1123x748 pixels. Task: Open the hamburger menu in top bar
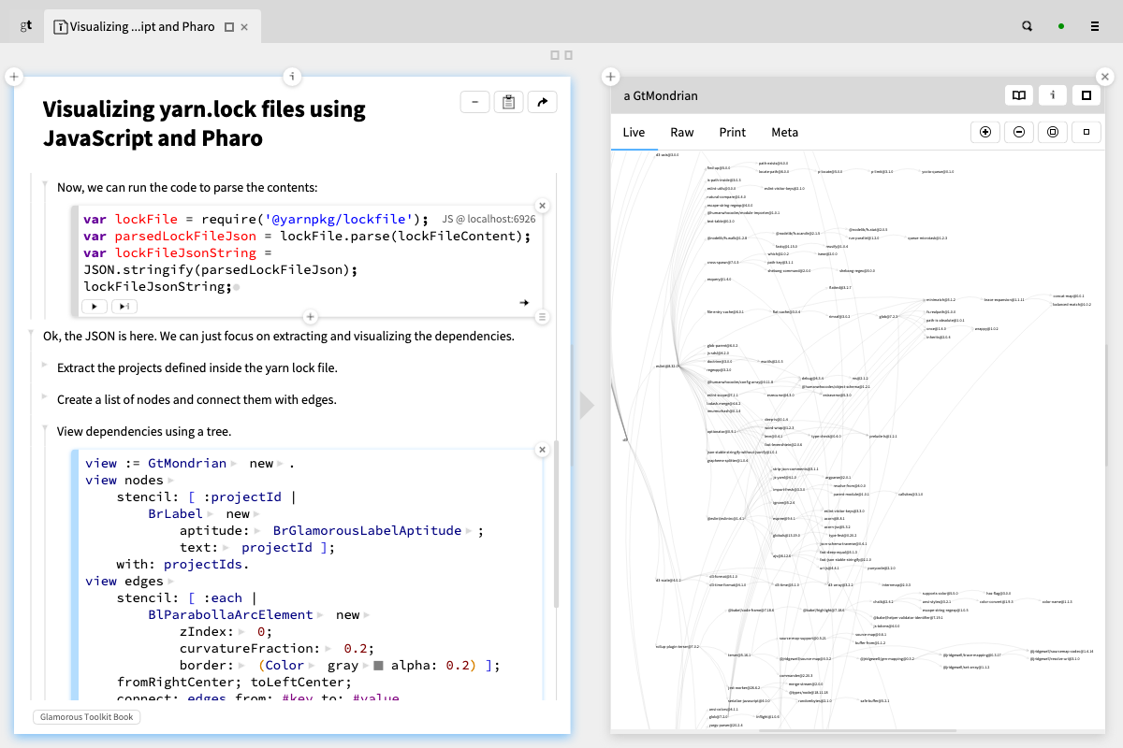click(1095, 26)
